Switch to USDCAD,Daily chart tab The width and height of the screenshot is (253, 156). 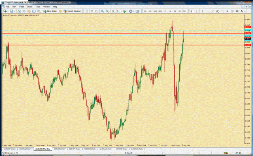[26, 149]
